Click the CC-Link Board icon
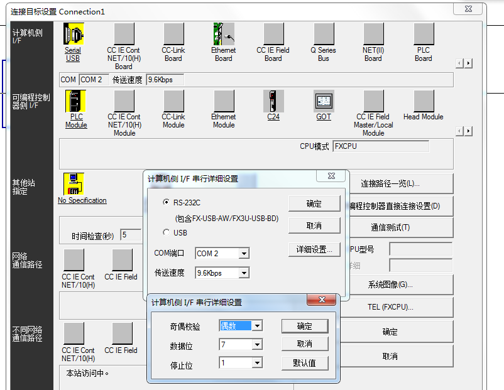The width and height of the screenshot is (504, 390). (x=173, y=35)
